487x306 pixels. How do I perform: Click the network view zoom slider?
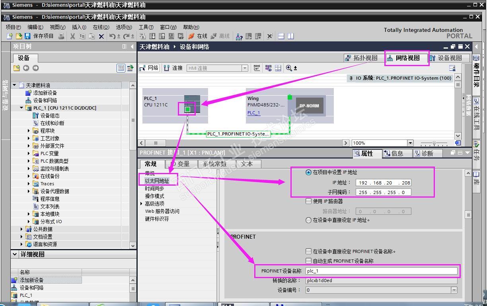point(434,143)
